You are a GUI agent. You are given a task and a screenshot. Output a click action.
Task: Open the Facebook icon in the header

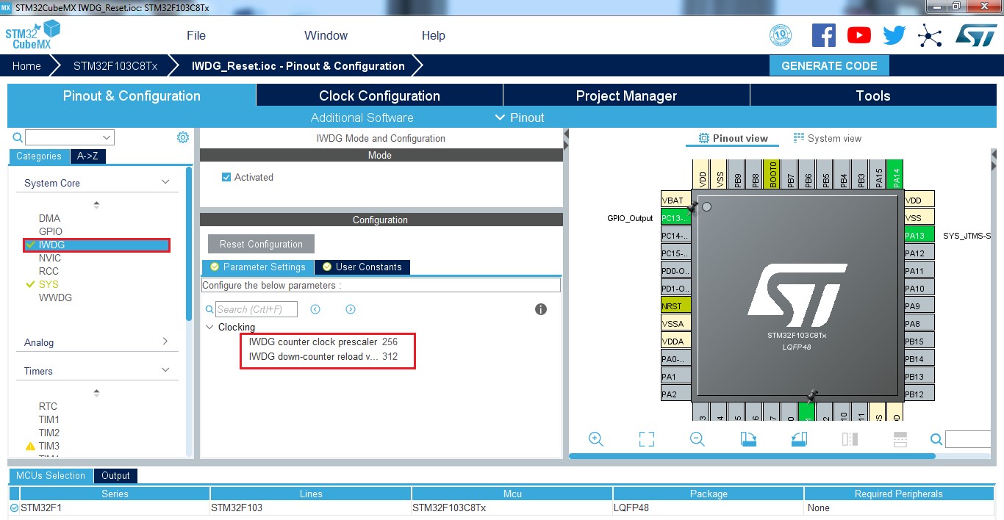[823, 35]
